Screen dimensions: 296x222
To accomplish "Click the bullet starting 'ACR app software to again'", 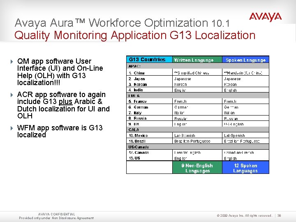I will [63, 105].
